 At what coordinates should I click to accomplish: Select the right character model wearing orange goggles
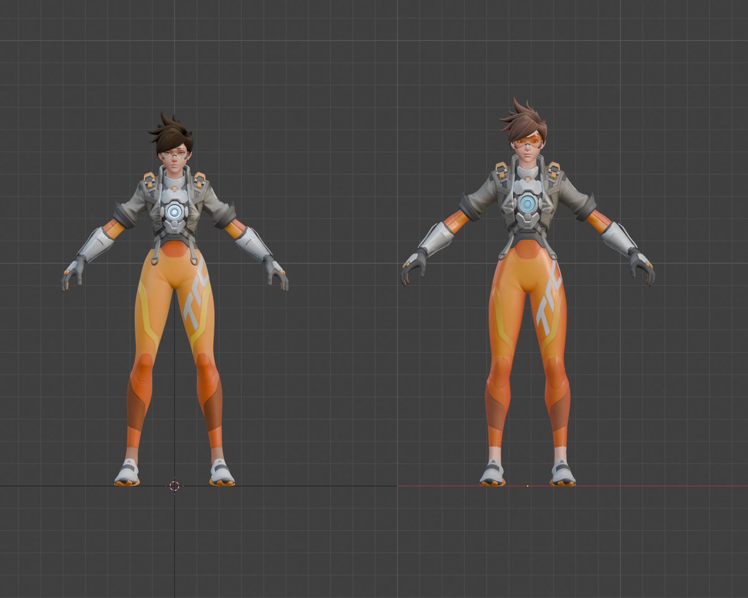pyautogui.click(x=528, y=293)
